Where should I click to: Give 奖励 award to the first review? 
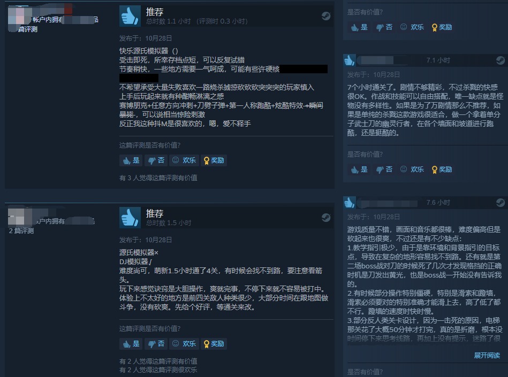(214, 160)
